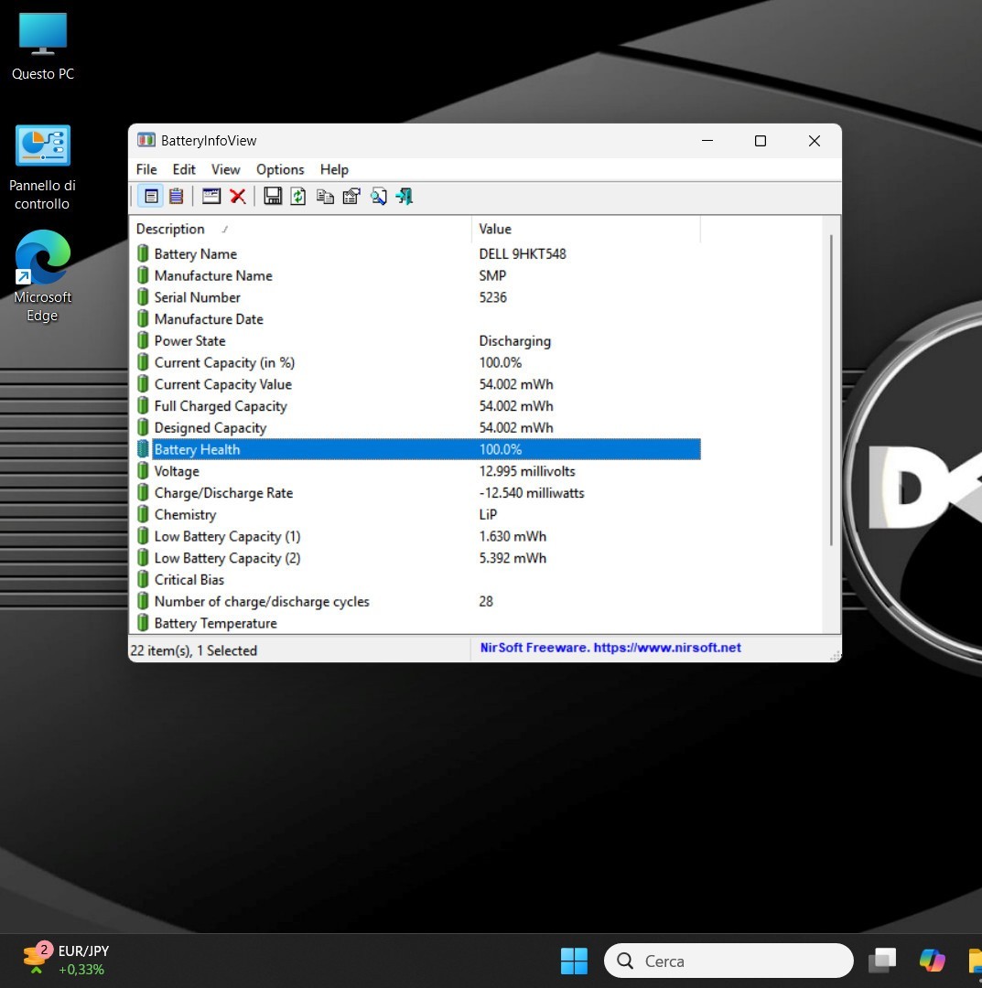This screenshot has width=982, height=988.
Task: Open the Help menu
Action: point(334,169)
